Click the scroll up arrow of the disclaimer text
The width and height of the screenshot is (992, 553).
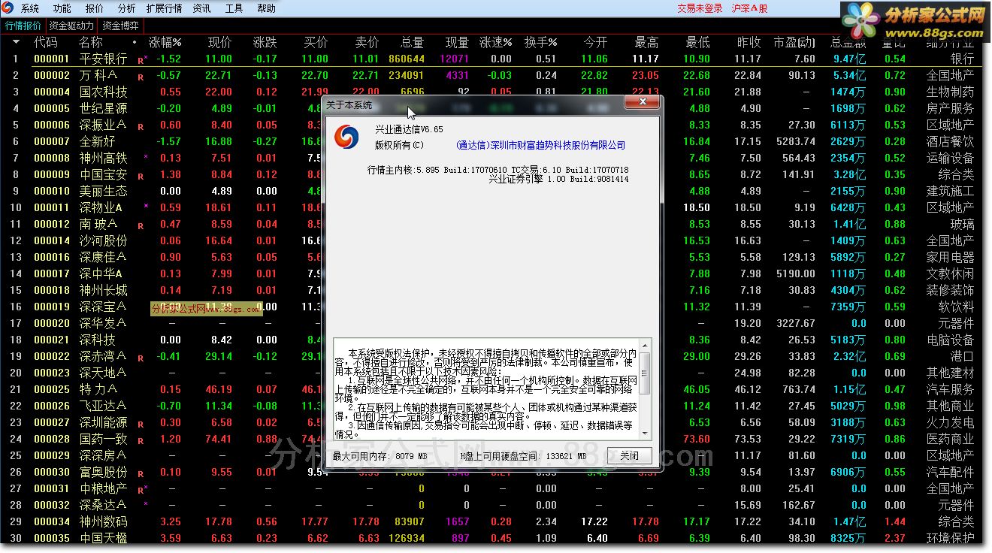(645, 345)
